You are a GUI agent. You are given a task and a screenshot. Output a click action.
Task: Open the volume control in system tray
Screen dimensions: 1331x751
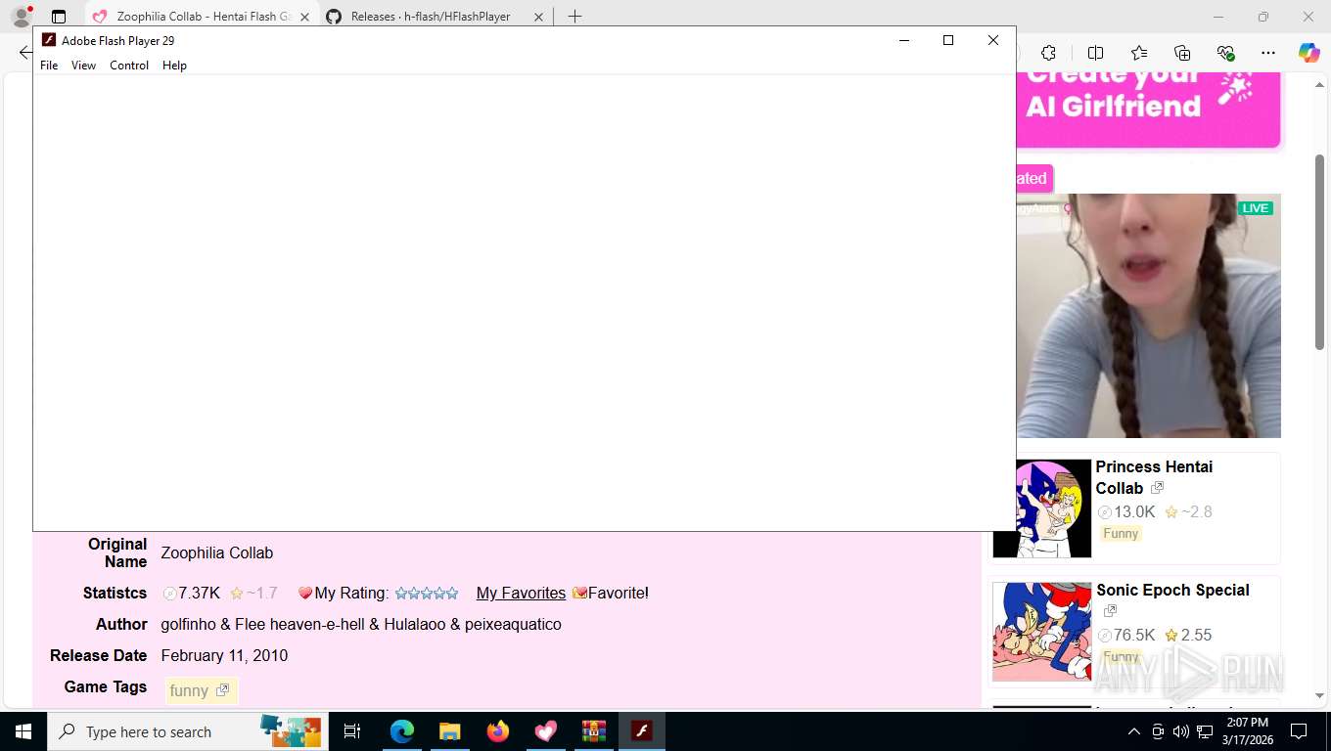[x=1181, y=731]
